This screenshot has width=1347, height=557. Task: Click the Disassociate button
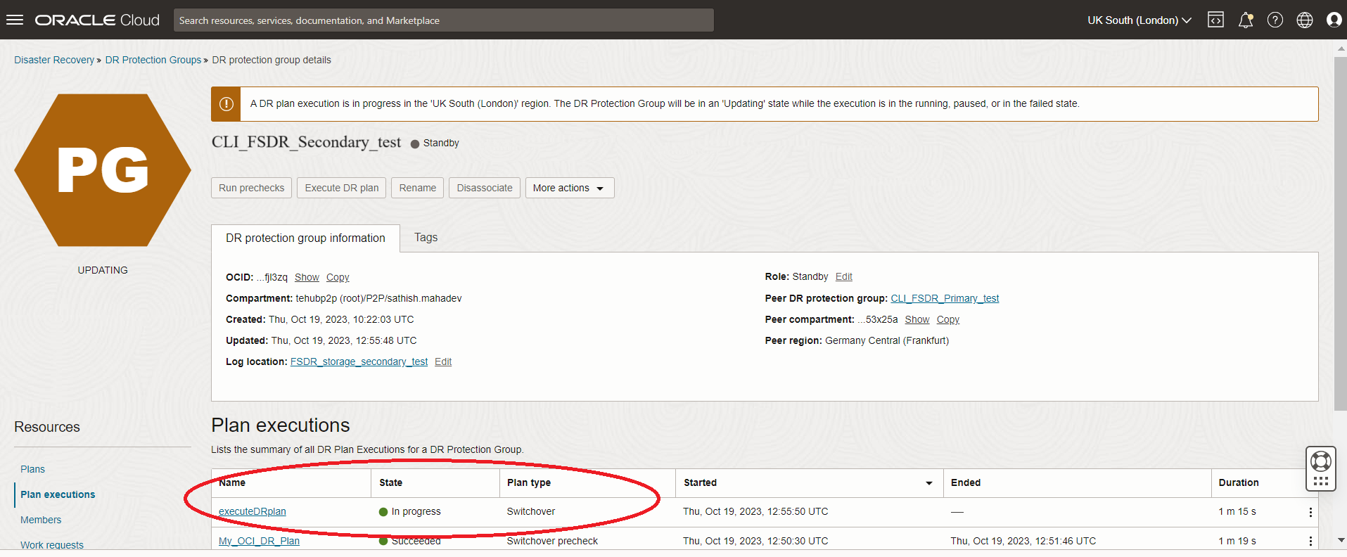(485, 188)
